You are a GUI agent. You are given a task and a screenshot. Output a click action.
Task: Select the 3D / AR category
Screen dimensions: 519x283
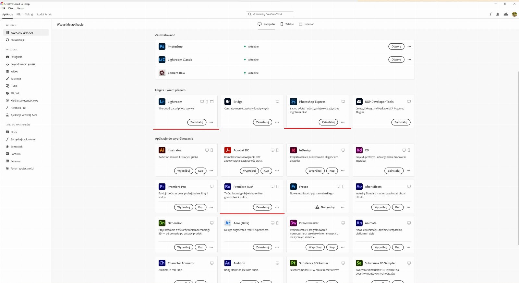(26, 93)
